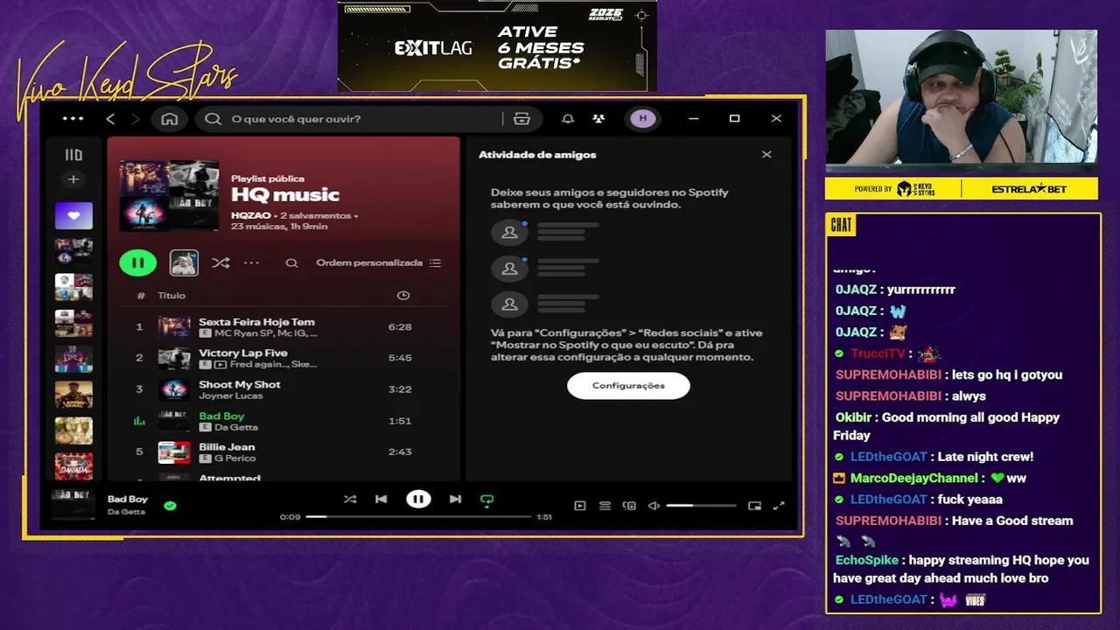Viewport: 1120px width, 630px height.
Task: Click the EstrelaBet sponsor banner
Action: click(x=1029, y=189)
